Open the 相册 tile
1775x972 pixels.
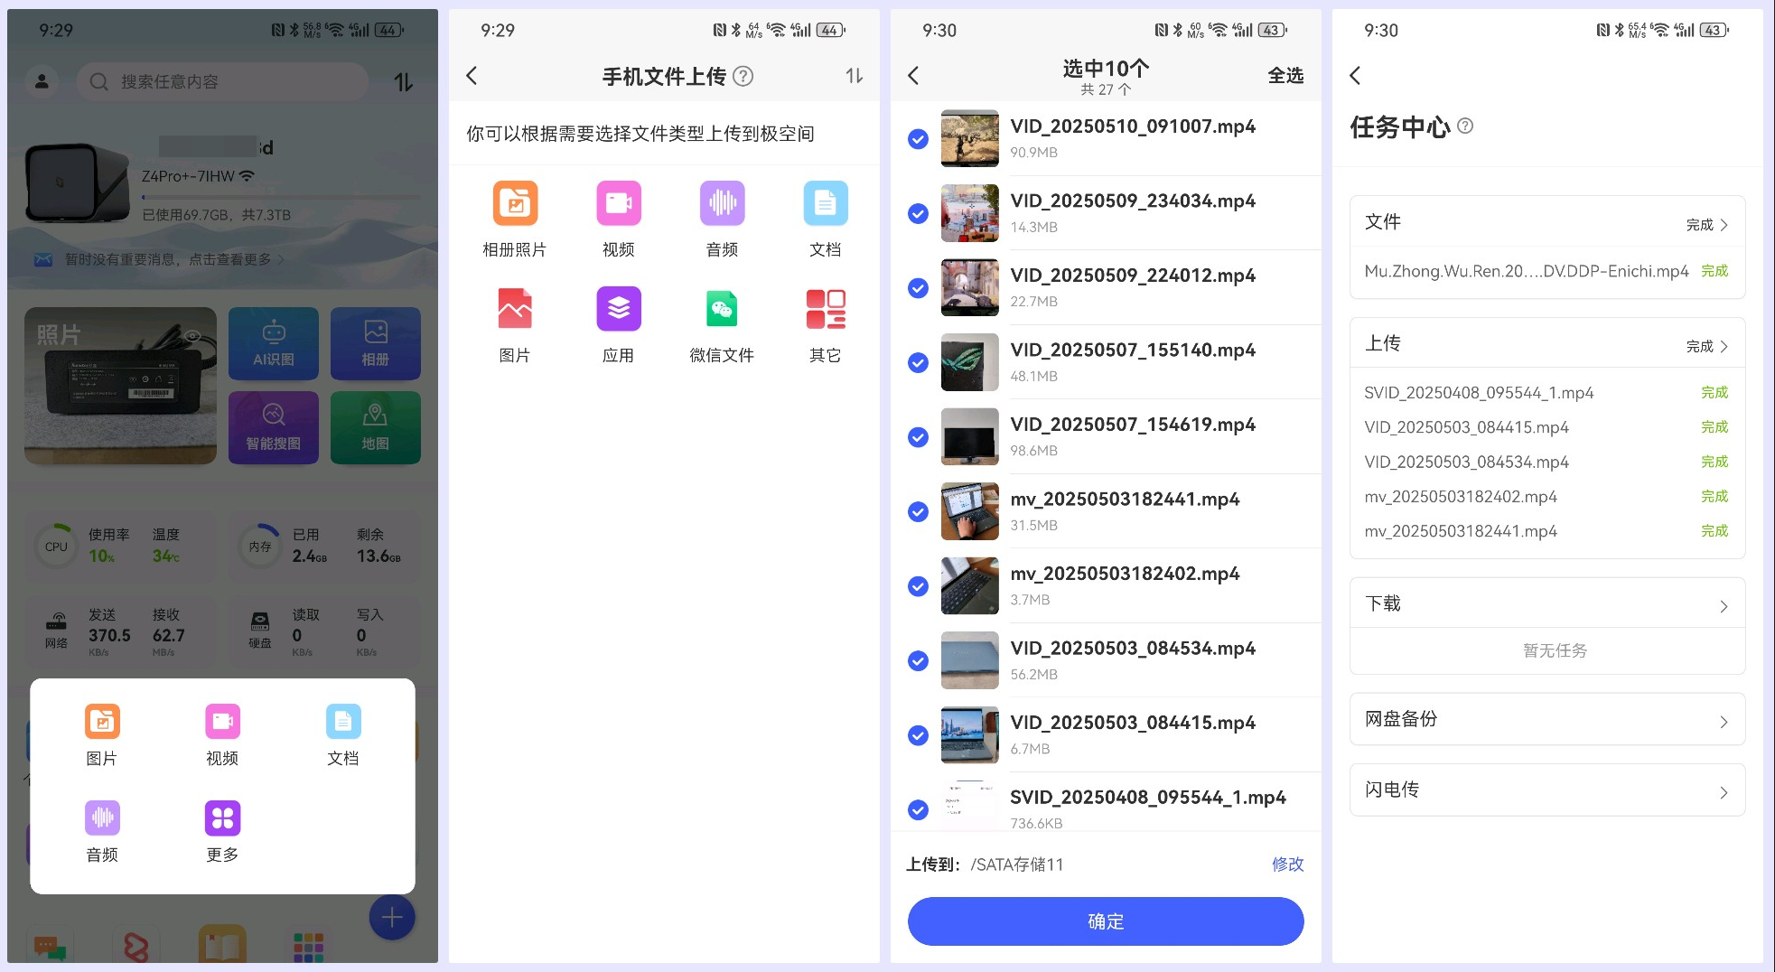[x=376, y=343]
